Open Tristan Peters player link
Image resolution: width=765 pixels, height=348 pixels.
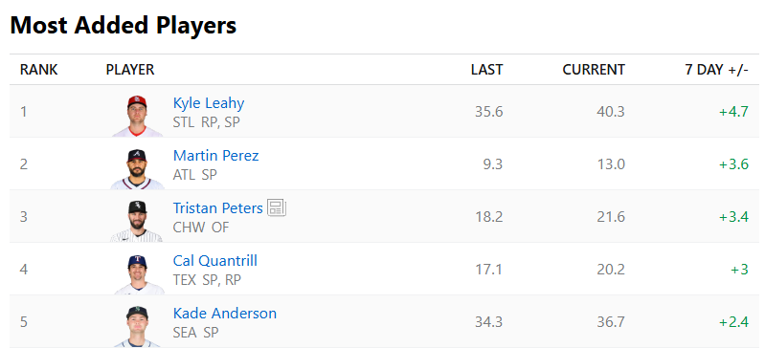[217, 208]
